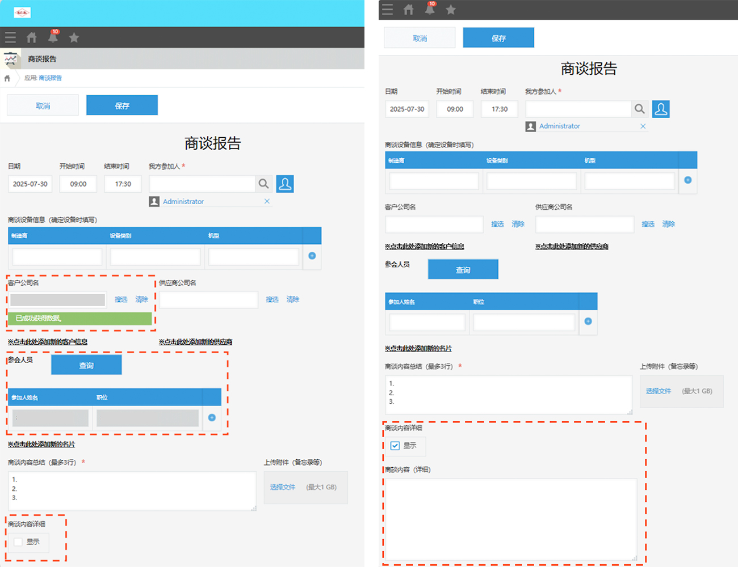738x567 pixels.
Task: Click the home icon in the right header
Action: coord(409,10)
